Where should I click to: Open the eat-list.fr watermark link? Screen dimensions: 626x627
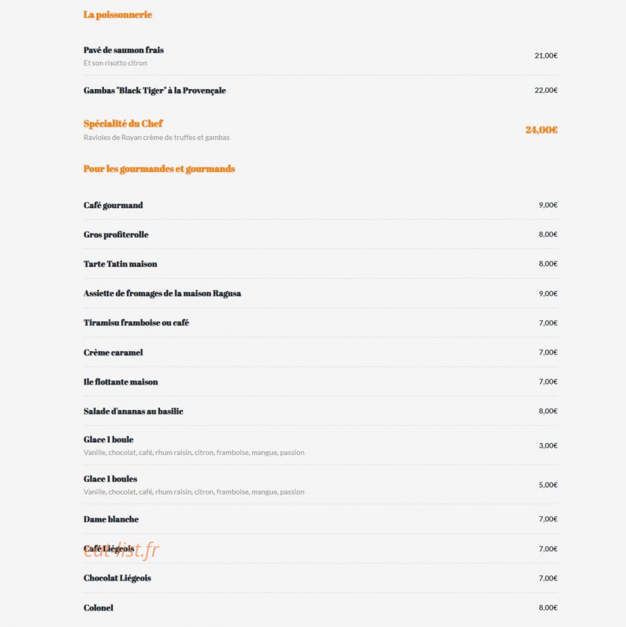pos(121,550)
